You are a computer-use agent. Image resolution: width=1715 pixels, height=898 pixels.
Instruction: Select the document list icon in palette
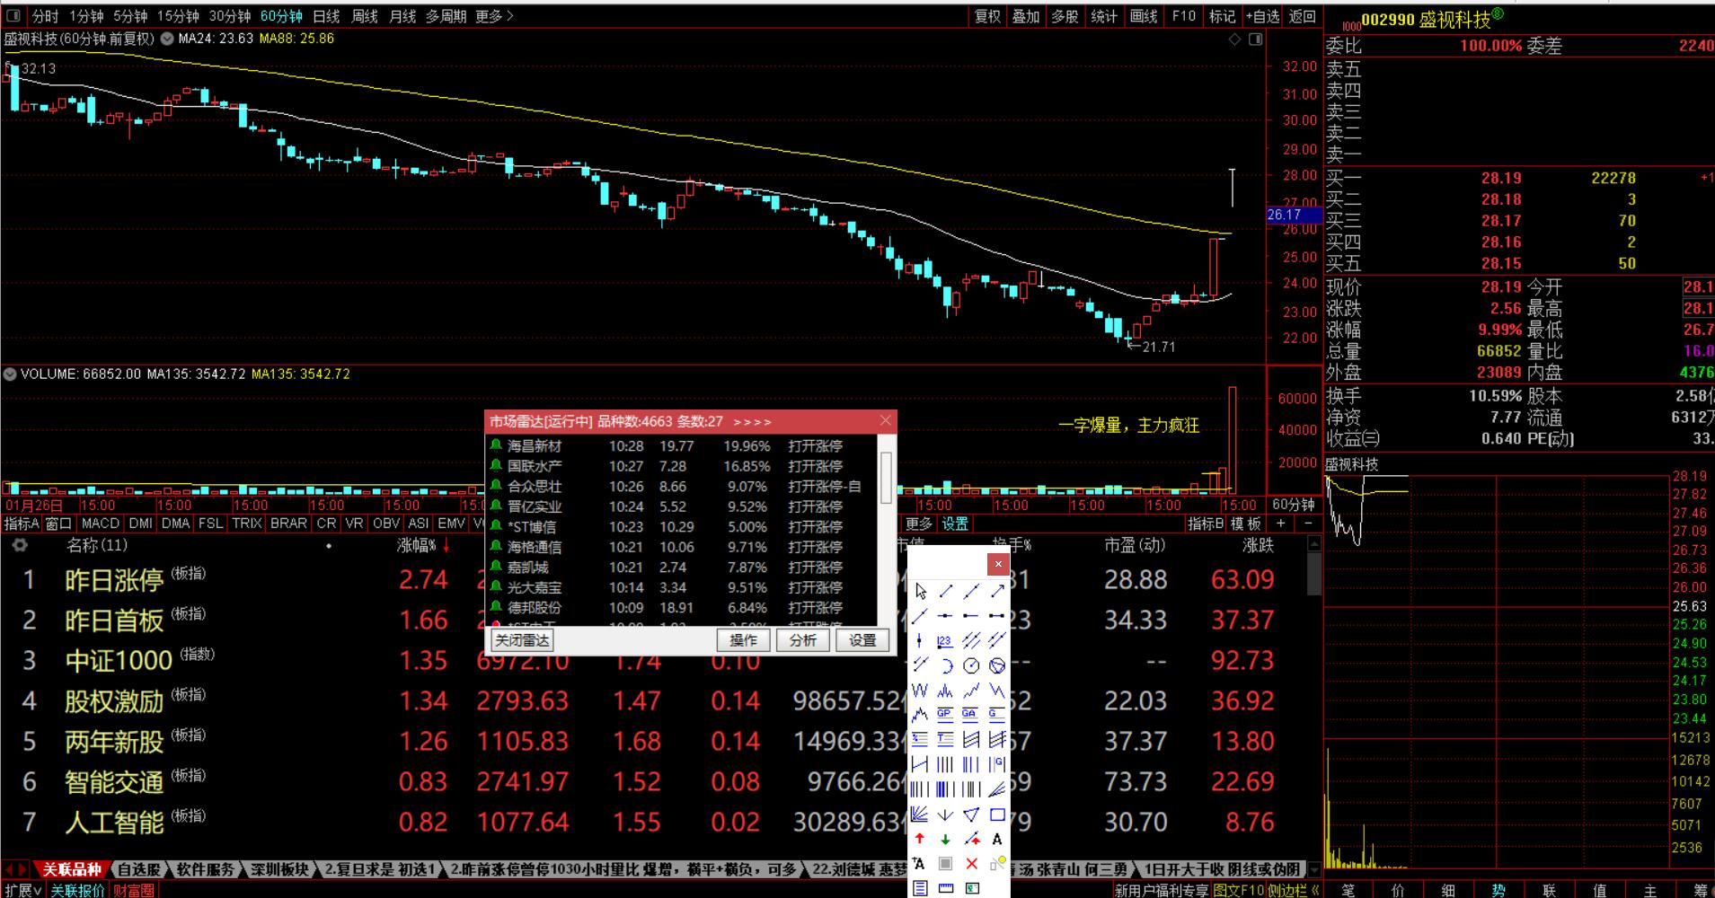click(x=920, y=887)
